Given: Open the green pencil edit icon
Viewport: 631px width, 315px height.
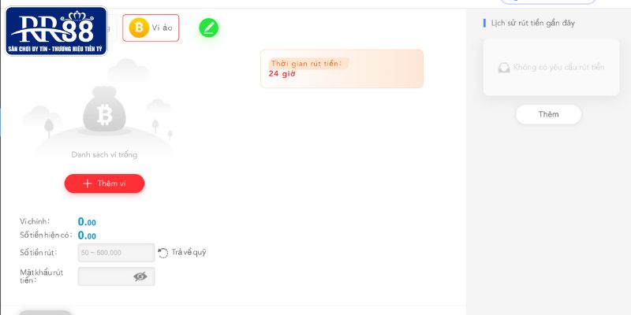Looking at the screenshot, I should (x=209, y=28).
